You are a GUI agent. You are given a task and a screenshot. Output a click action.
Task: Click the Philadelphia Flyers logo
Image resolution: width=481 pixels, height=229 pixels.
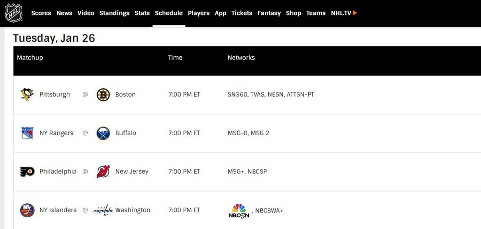point(27,172)
